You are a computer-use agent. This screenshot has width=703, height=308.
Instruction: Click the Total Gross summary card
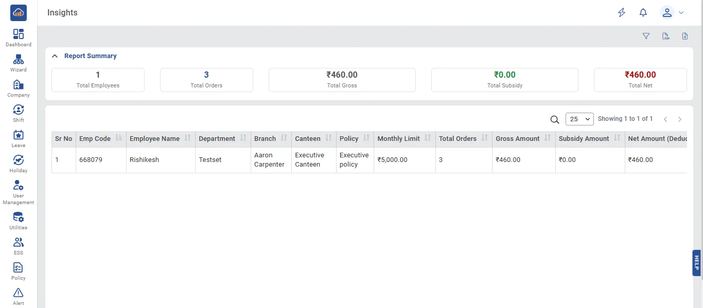pyautogui.click(x=342, y=80)
